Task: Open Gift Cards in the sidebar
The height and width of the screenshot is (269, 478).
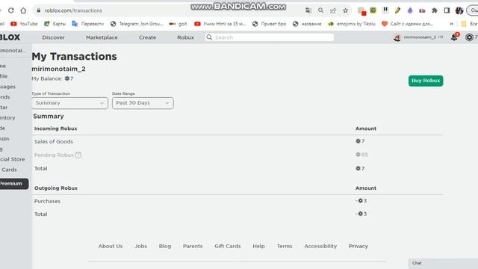Action: tap(8, 170)
